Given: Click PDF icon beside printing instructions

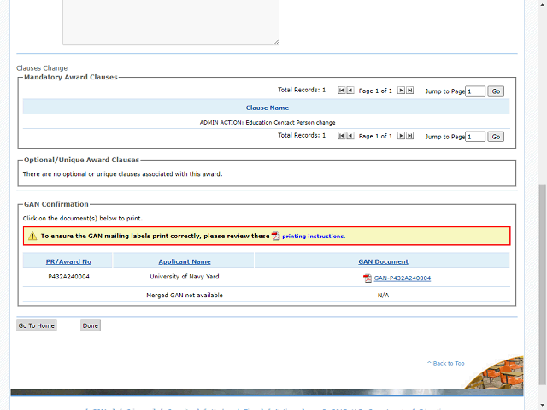Looking at the screenshot, I should tap(275, 236).
